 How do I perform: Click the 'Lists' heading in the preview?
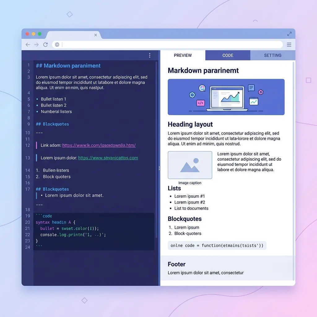174,189
